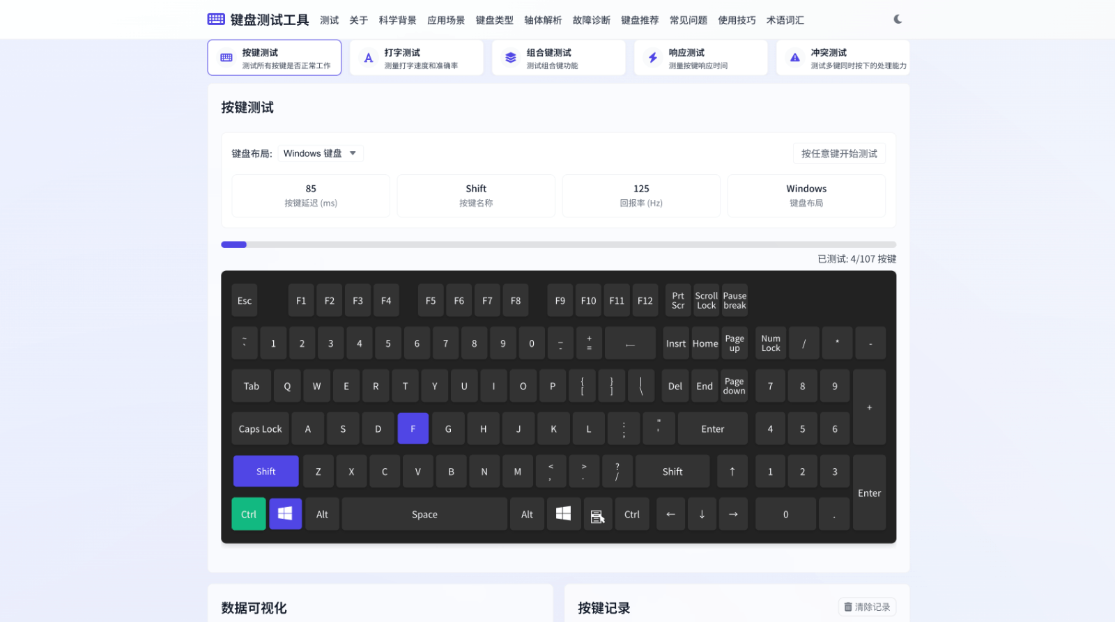Click the Backspace arrow key
The height and width of the screenshot is (622, 1115).
coord(630,343)
